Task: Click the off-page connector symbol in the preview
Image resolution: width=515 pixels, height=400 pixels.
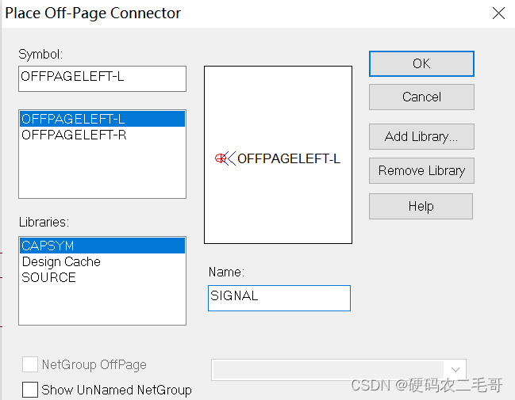Action: 225,158
